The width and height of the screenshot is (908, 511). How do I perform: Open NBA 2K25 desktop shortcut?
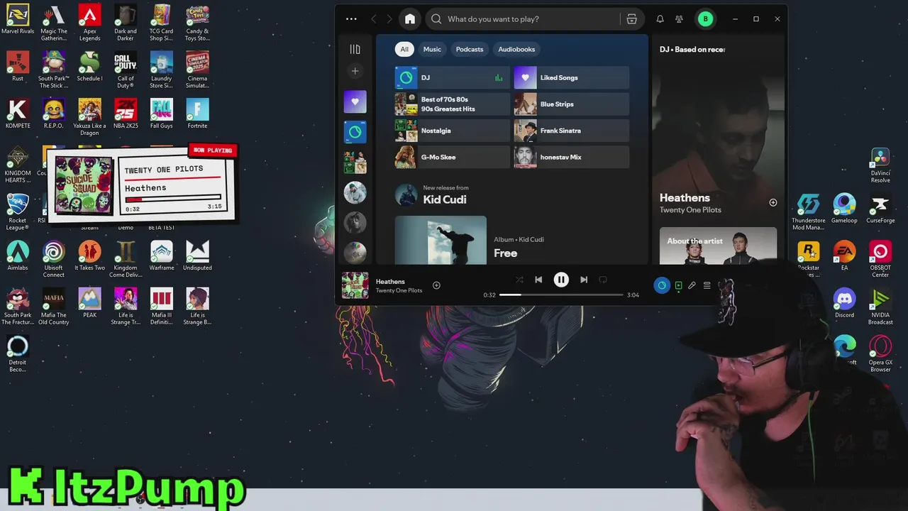tap(126, 114)
